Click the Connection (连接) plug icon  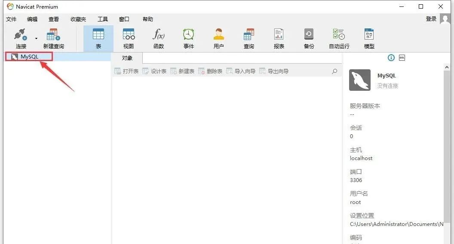pos(21,35)
